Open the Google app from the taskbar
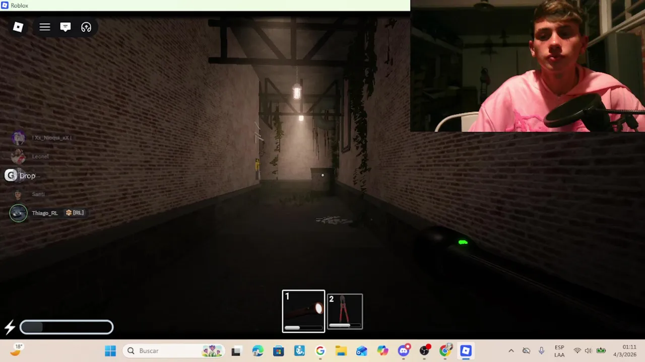Image resolution: width=645 pixels, height=362 pixels. coord(320,351)
